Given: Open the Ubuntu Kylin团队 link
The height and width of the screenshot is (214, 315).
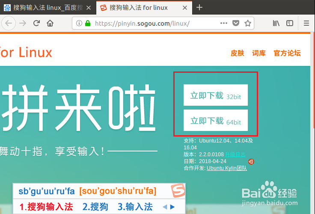Looking at the screenshot, I should (x=226, y=168).
